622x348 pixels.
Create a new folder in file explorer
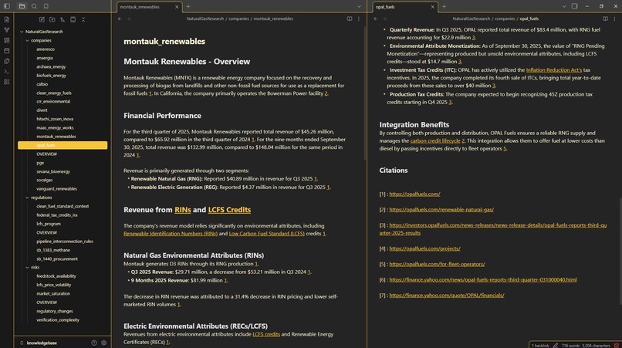click(x=52, y=19)
